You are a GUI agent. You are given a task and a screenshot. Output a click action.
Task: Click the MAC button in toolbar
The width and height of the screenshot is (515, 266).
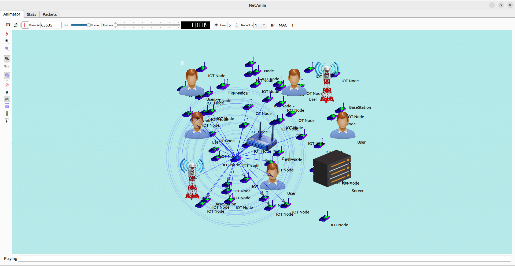pyautogui.click(x=283, y=25)
